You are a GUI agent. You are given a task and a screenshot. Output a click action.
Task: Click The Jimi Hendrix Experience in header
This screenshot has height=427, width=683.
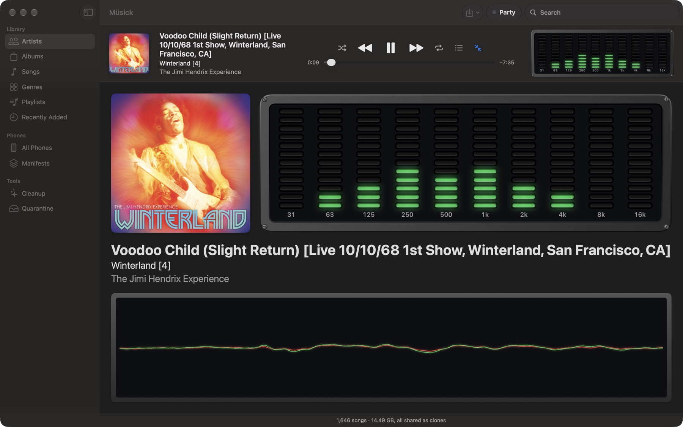pyautogui.click(x=200, y=72)
